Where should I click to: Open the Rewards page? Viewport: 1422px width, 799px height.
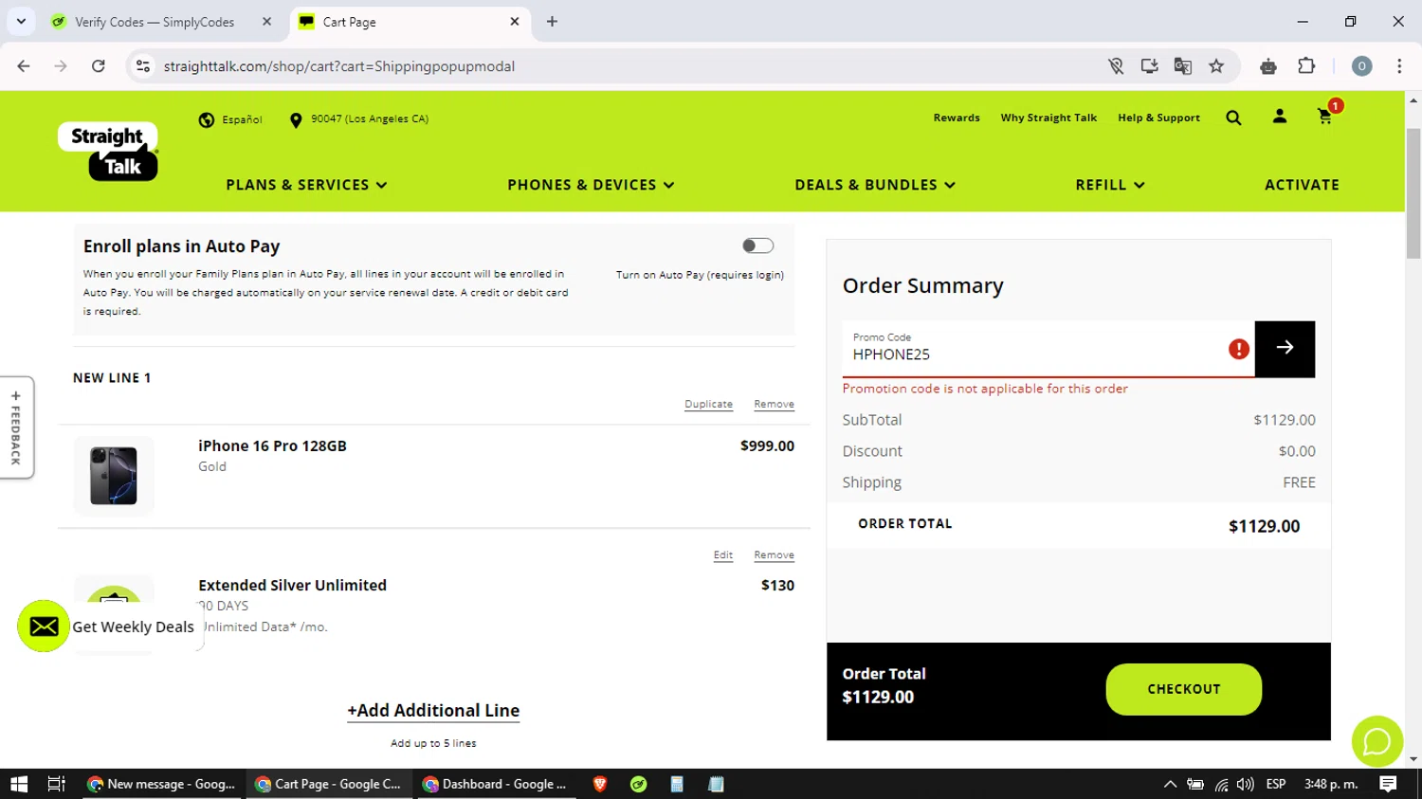[x=957, y=118]
